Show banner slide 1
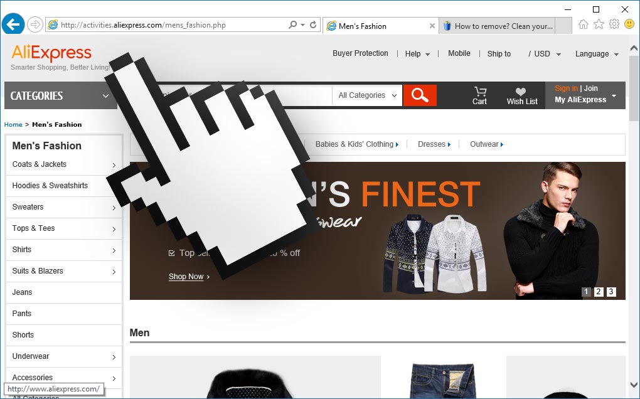This screenshot has height=399, width=640. (586, 292)
